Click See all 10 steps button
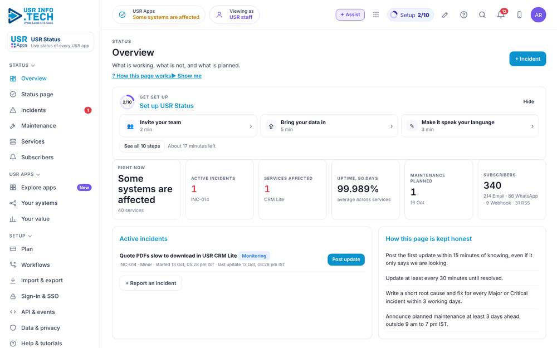Viewport: 557px width, 348px height. [x=142, y=146]
